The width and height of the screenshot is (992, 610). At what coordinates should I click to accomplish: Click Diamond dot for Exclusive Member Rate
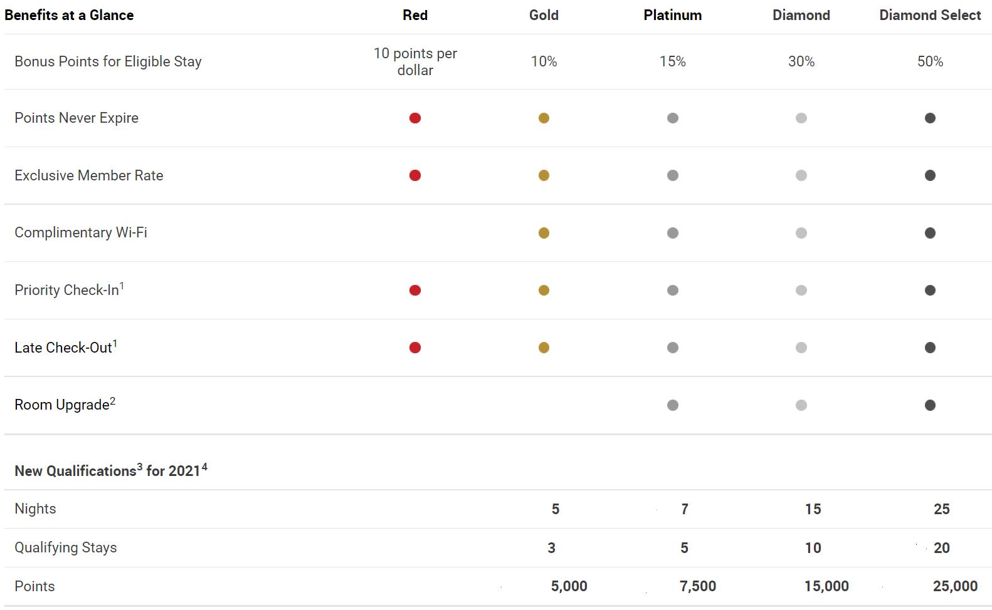tap(801, 175)
